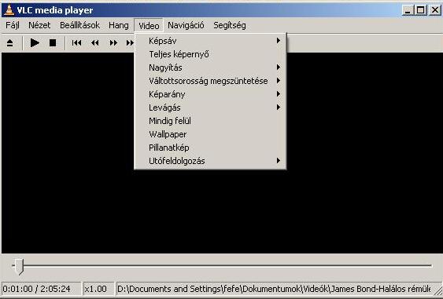This screenshot has width=443, height=299.
Task: Close the open Video menu header
Action: point(149,26)
